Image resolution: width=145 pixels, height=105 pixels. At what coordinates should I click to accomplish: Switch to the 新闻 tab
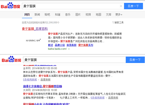(37, 15)
